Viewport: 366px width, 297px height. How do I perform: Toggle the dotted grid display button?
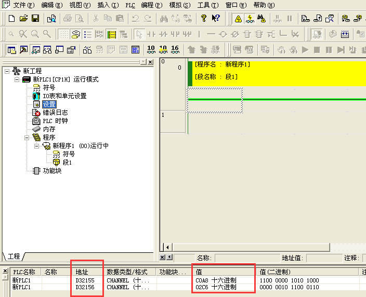[63, 34]
